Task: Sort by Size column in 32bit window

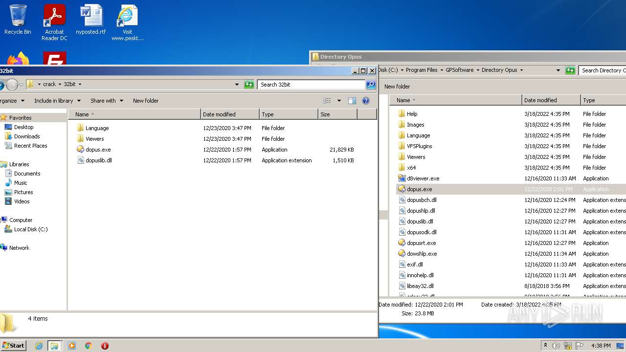Action: pos(337,114)
